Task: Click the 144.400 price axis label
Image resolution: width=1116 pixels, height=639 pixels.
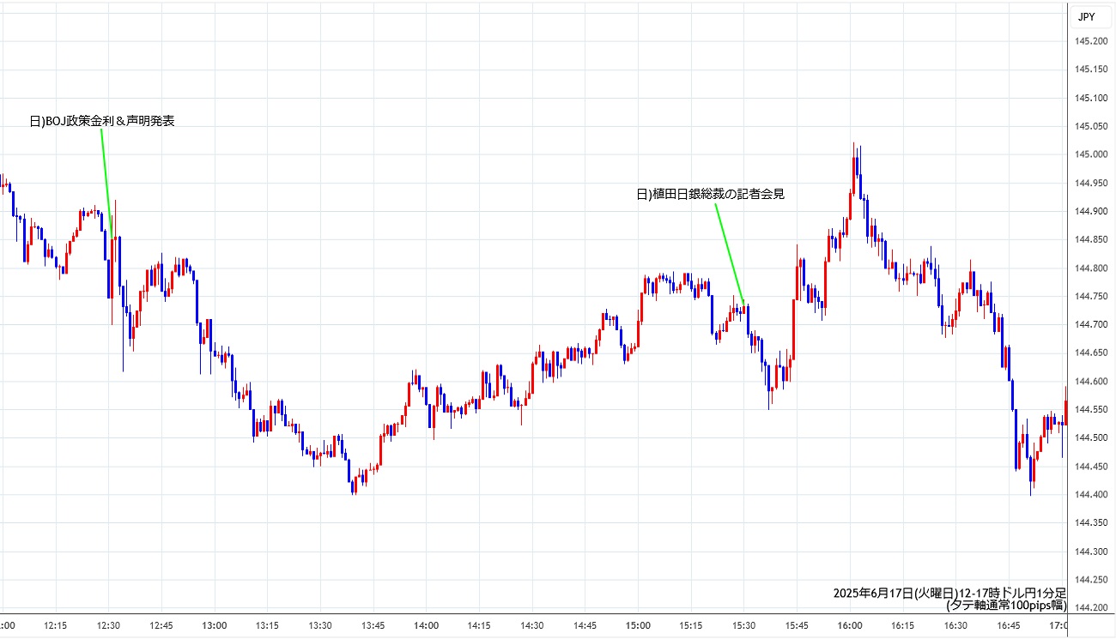Action: pyautogui.click(x=1092, y=495)
